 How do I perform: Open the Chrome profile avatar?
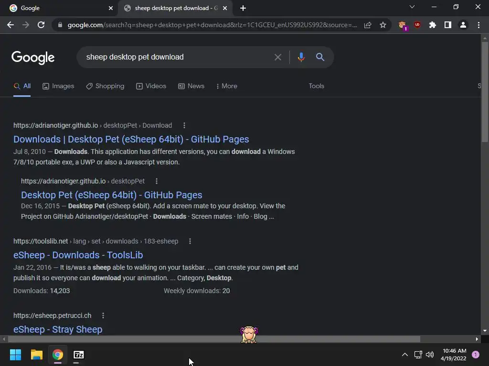tap(463, 25)
